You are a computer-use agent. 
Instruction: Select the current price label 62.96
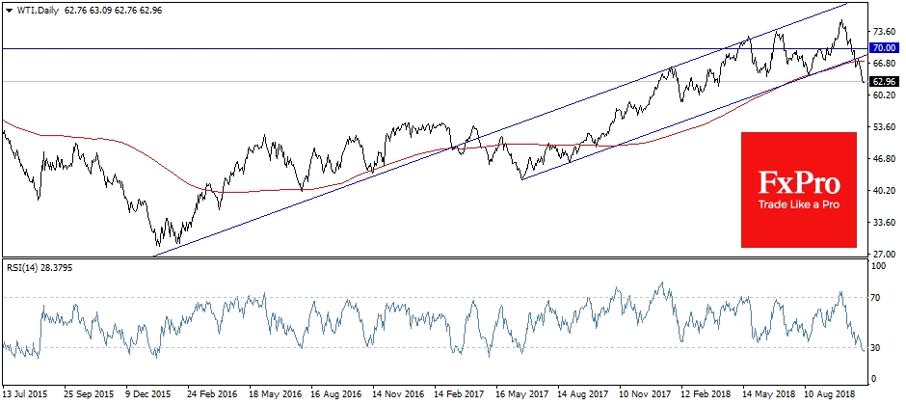tap(885, 81)
